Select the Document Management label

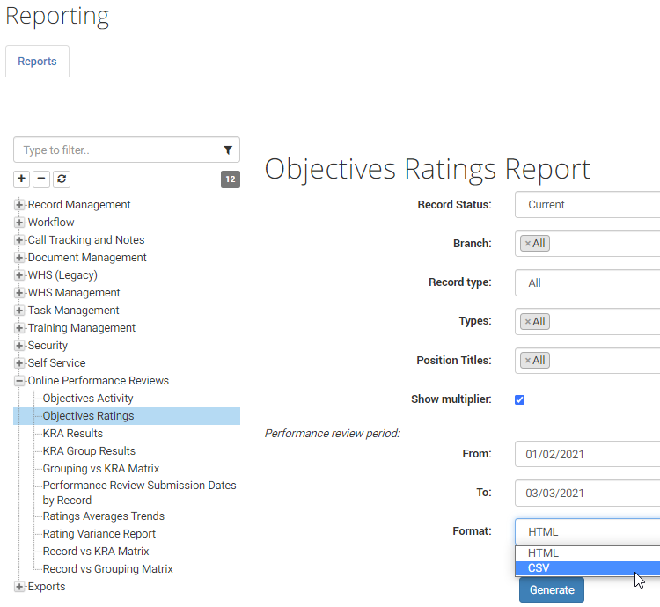click(x=87, y=258)
